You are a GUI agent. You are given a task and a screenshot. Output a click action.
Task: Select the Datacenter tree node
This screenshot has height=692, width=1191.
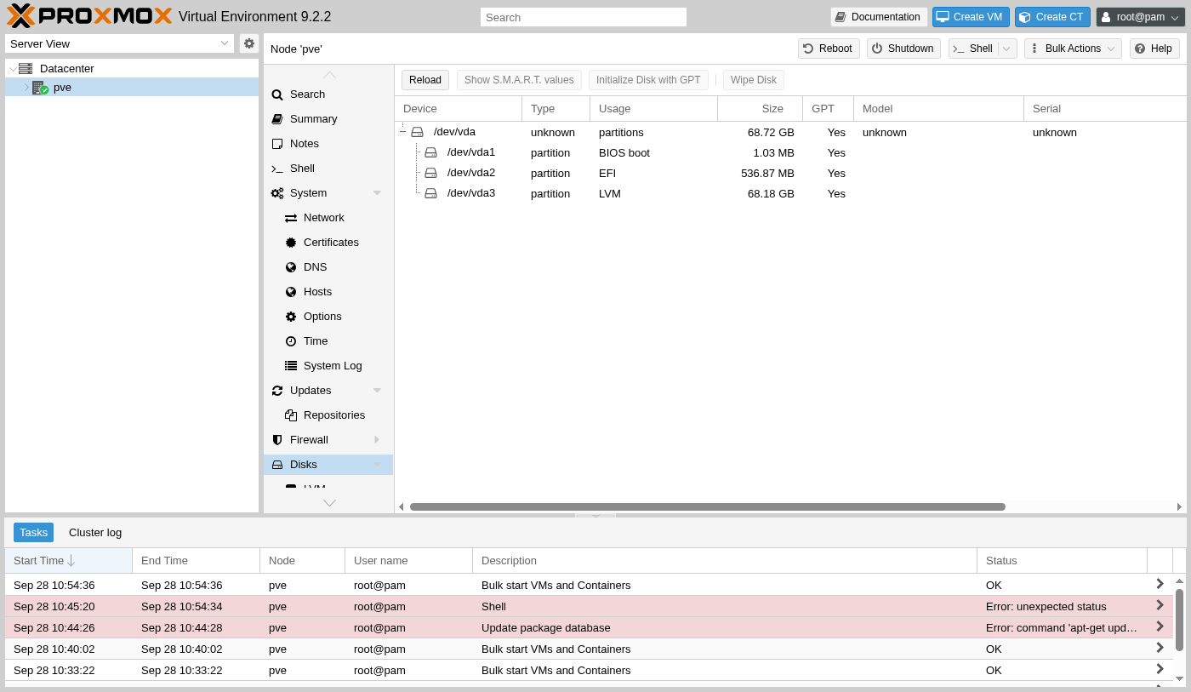coord(66,68)
